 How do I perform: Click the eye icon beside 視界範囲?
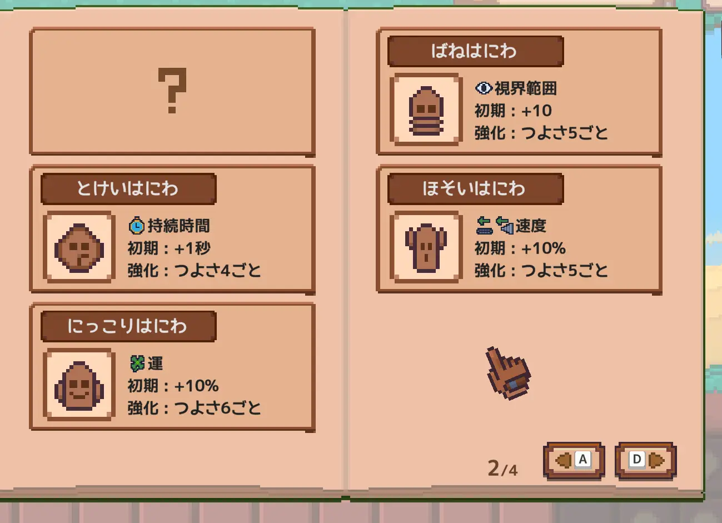(484, 88)
